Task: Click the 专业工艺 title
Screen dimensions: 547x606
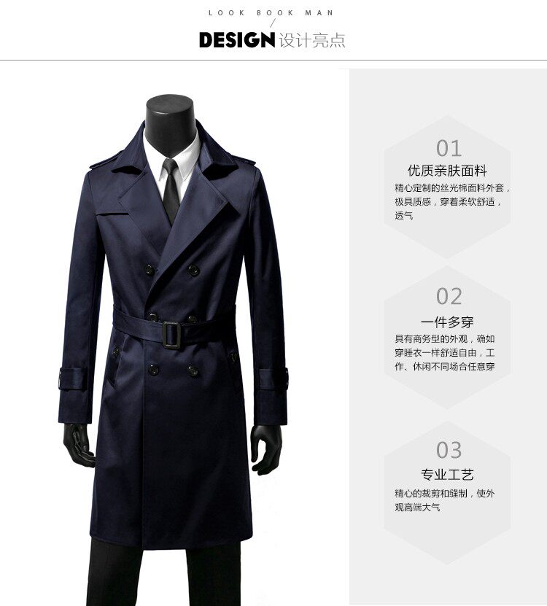Action: coord(447,474)
